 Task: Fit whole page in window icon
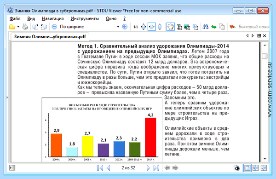point(144,27)
